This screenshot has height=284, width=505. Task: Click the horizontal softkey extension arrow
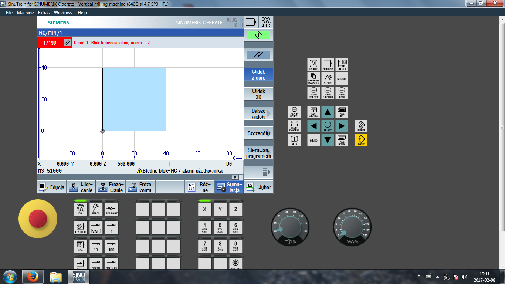[235, 177]
